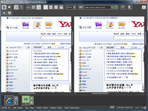This screenshot has width=148, height=111.
Task: Open 経済 tab in left pane
Action: pyautogui.click(x=49, y=47)
